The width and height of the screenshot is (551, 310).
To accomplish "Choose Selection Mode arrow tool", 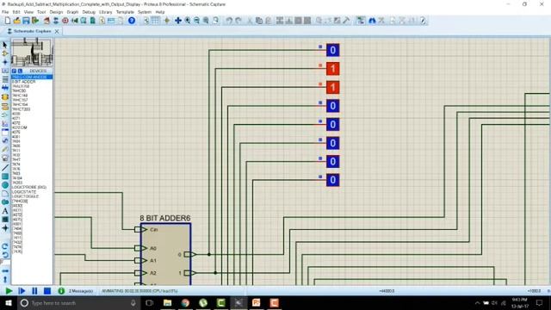I will (5, 45).
